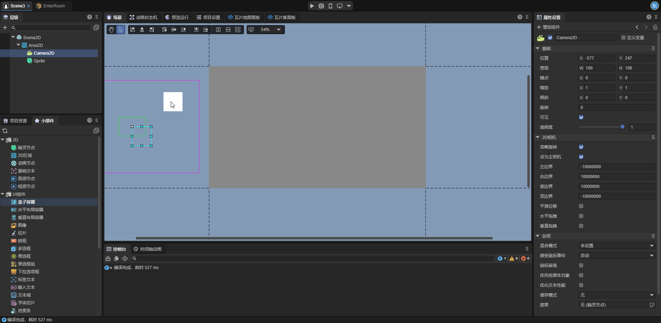Screen dimensions: 661x323
Task: Click the add node plus icon
Action: pyautogui.click(x=5, y=28)
